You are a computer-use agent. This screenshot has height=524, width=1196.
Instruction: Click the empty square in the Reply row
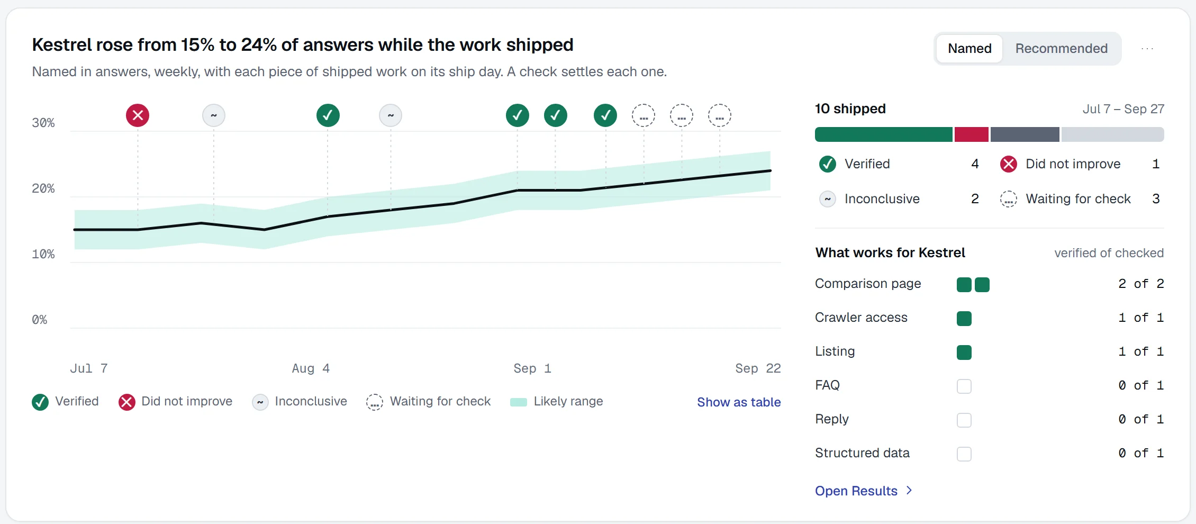pyautogui.click(x=964, y=420)
